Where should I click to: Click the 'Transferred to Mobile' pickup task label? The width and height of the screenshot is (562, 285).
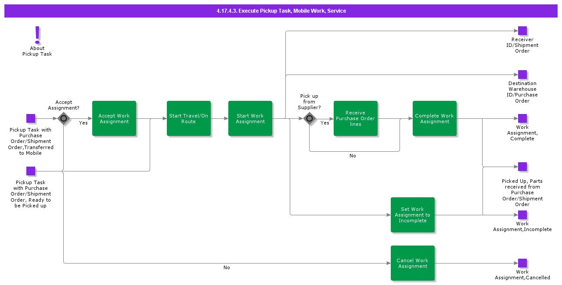tap(31, 142)
